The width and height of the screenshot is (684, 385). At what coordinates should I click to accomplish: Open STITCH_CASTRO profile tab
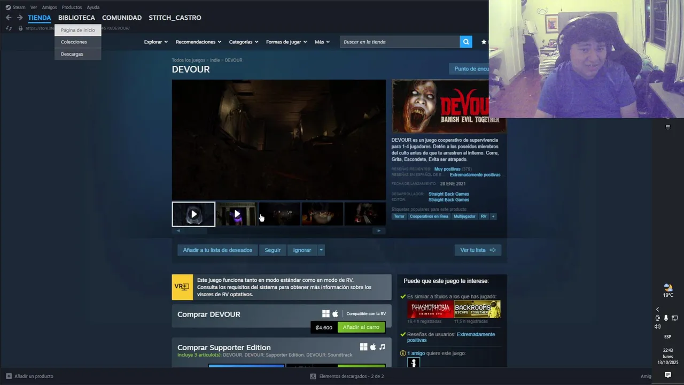click(x=175, y=18)
